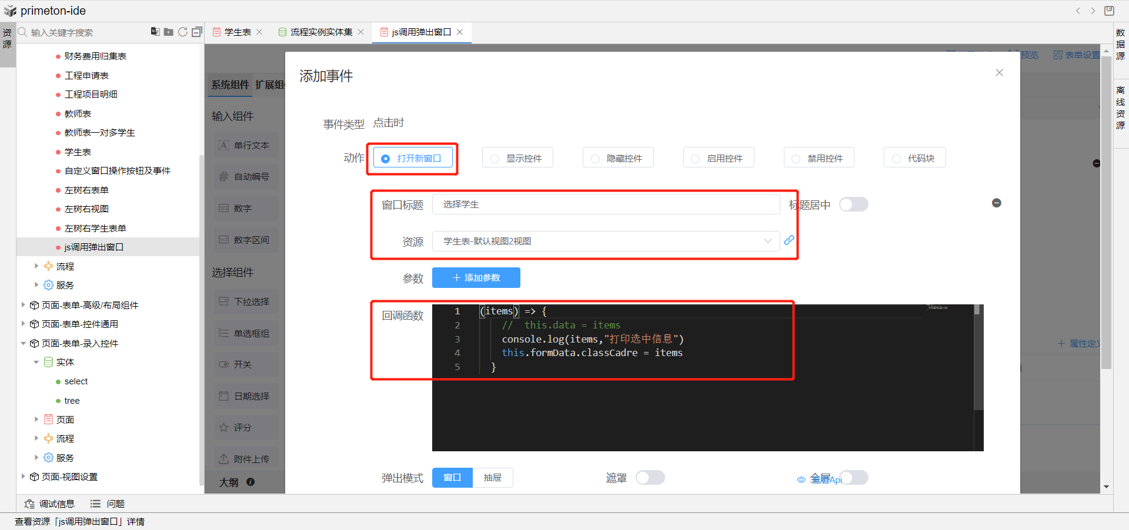1129x530 pixels.
Task: Click the new folder icon
Action: [x=168, y=32]
